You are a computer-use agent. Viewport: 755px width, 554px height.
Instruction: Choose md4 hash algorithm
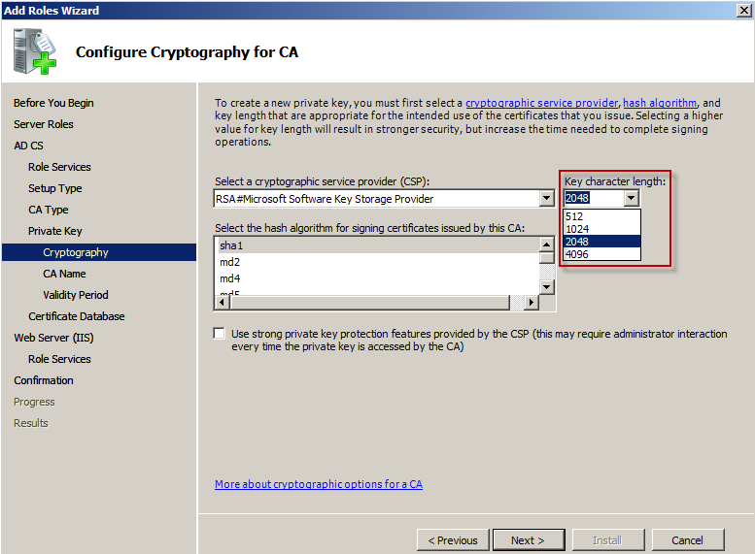click(377, 278)
